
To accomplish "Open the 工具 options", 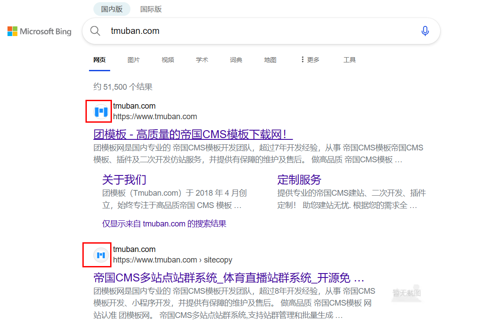I will (x=349, y=60).
